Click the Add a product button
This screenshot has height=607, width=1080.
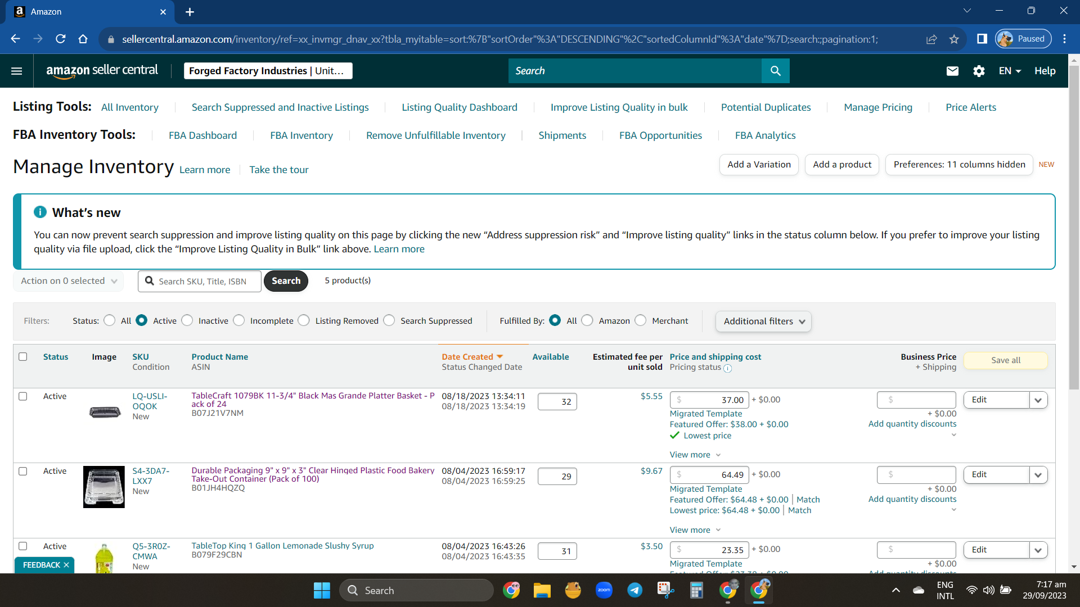pyautogui.click(x=842, y=165)
